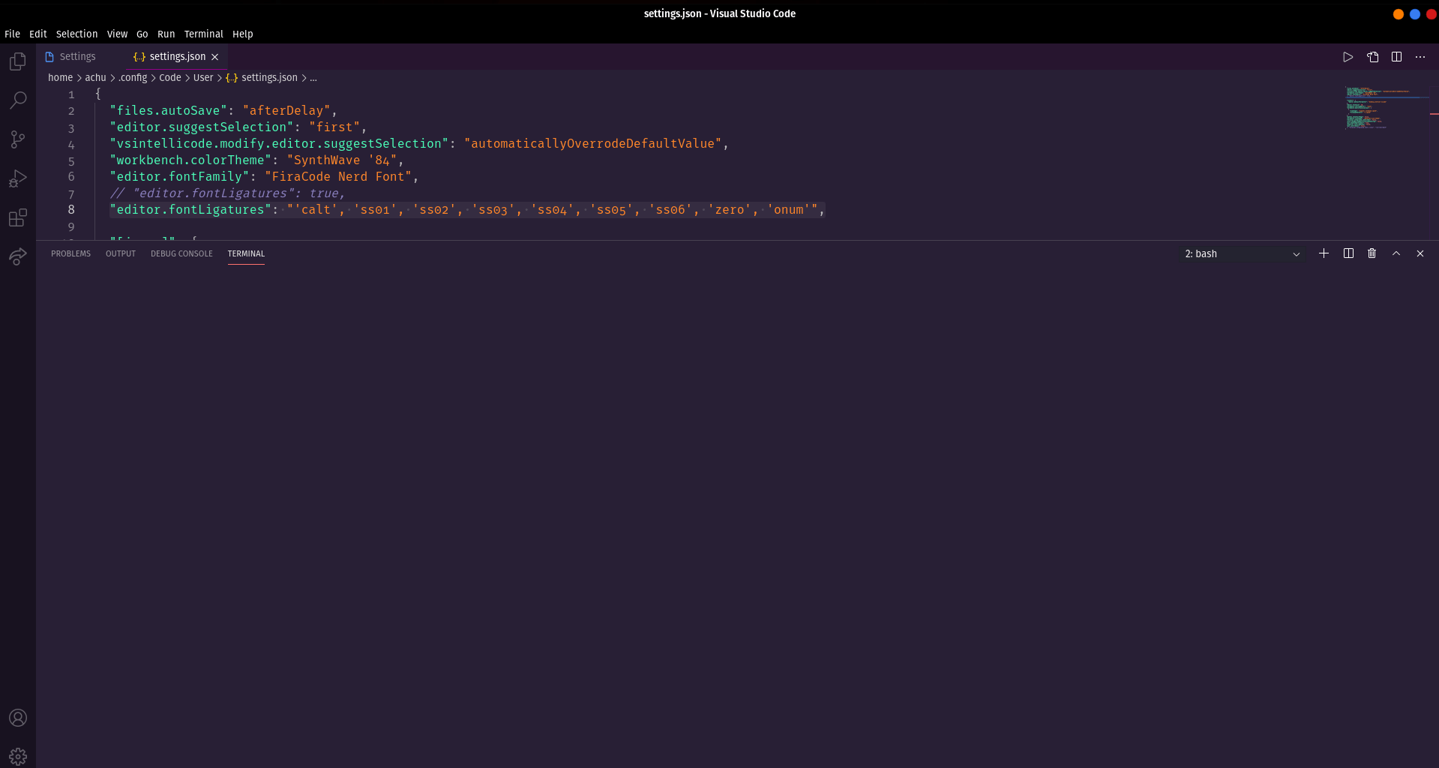The image size is (1439, 768).
Task: Open the Edit menu
Action: click(x=38, y=34)
